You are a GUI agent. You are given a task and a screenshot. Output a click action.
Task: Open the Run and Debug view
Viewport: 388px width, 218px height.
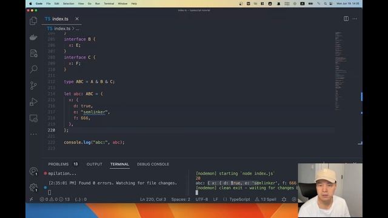pyautogui.click(x=33, y=102)
